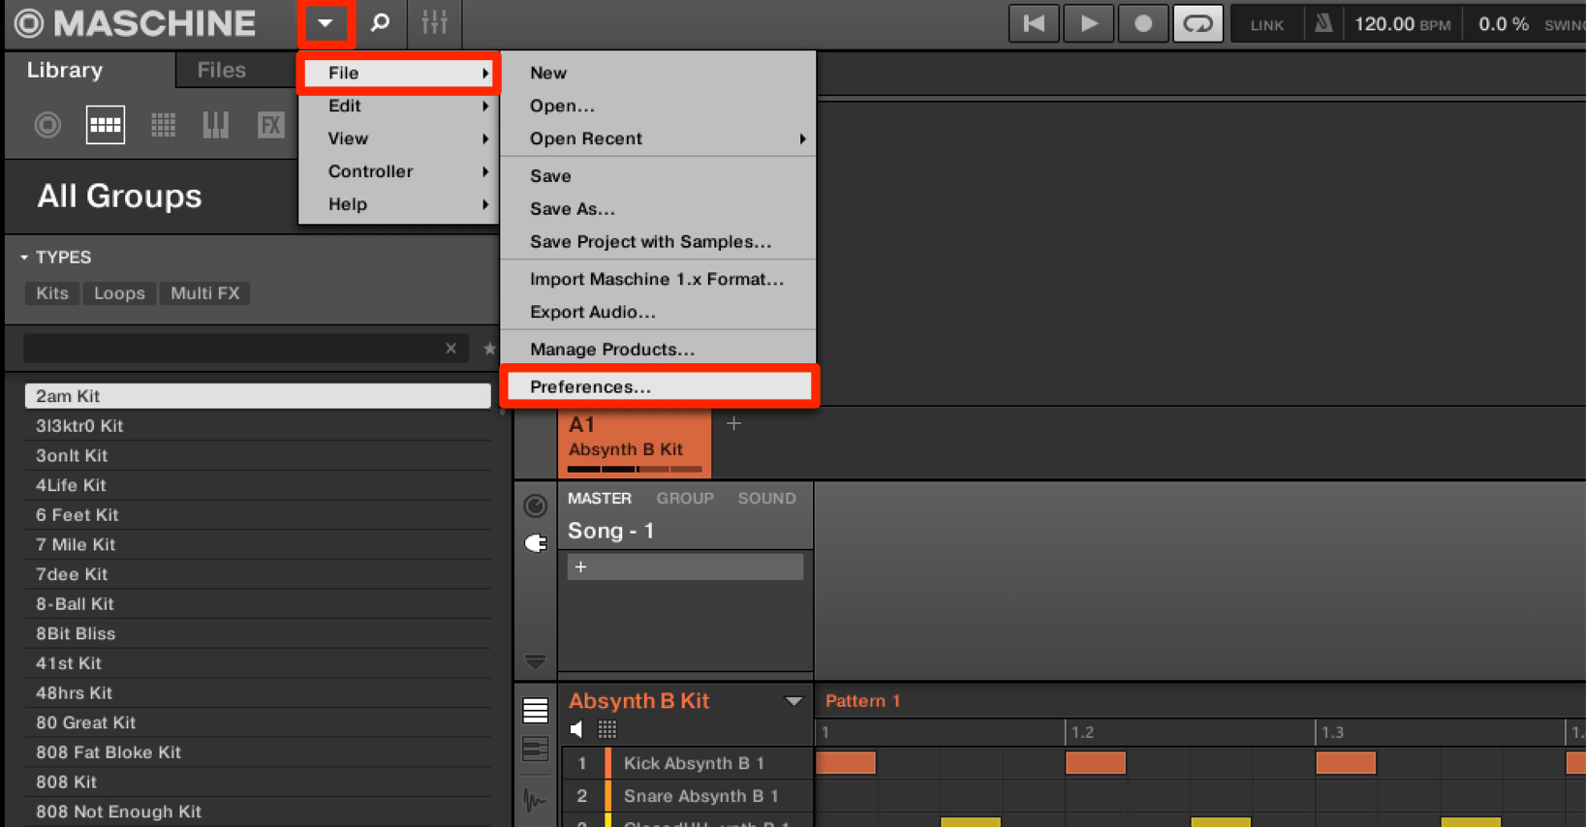Open the Help submenu
This screenshot has width=1587, height=827.
click(x=398, y=205)
